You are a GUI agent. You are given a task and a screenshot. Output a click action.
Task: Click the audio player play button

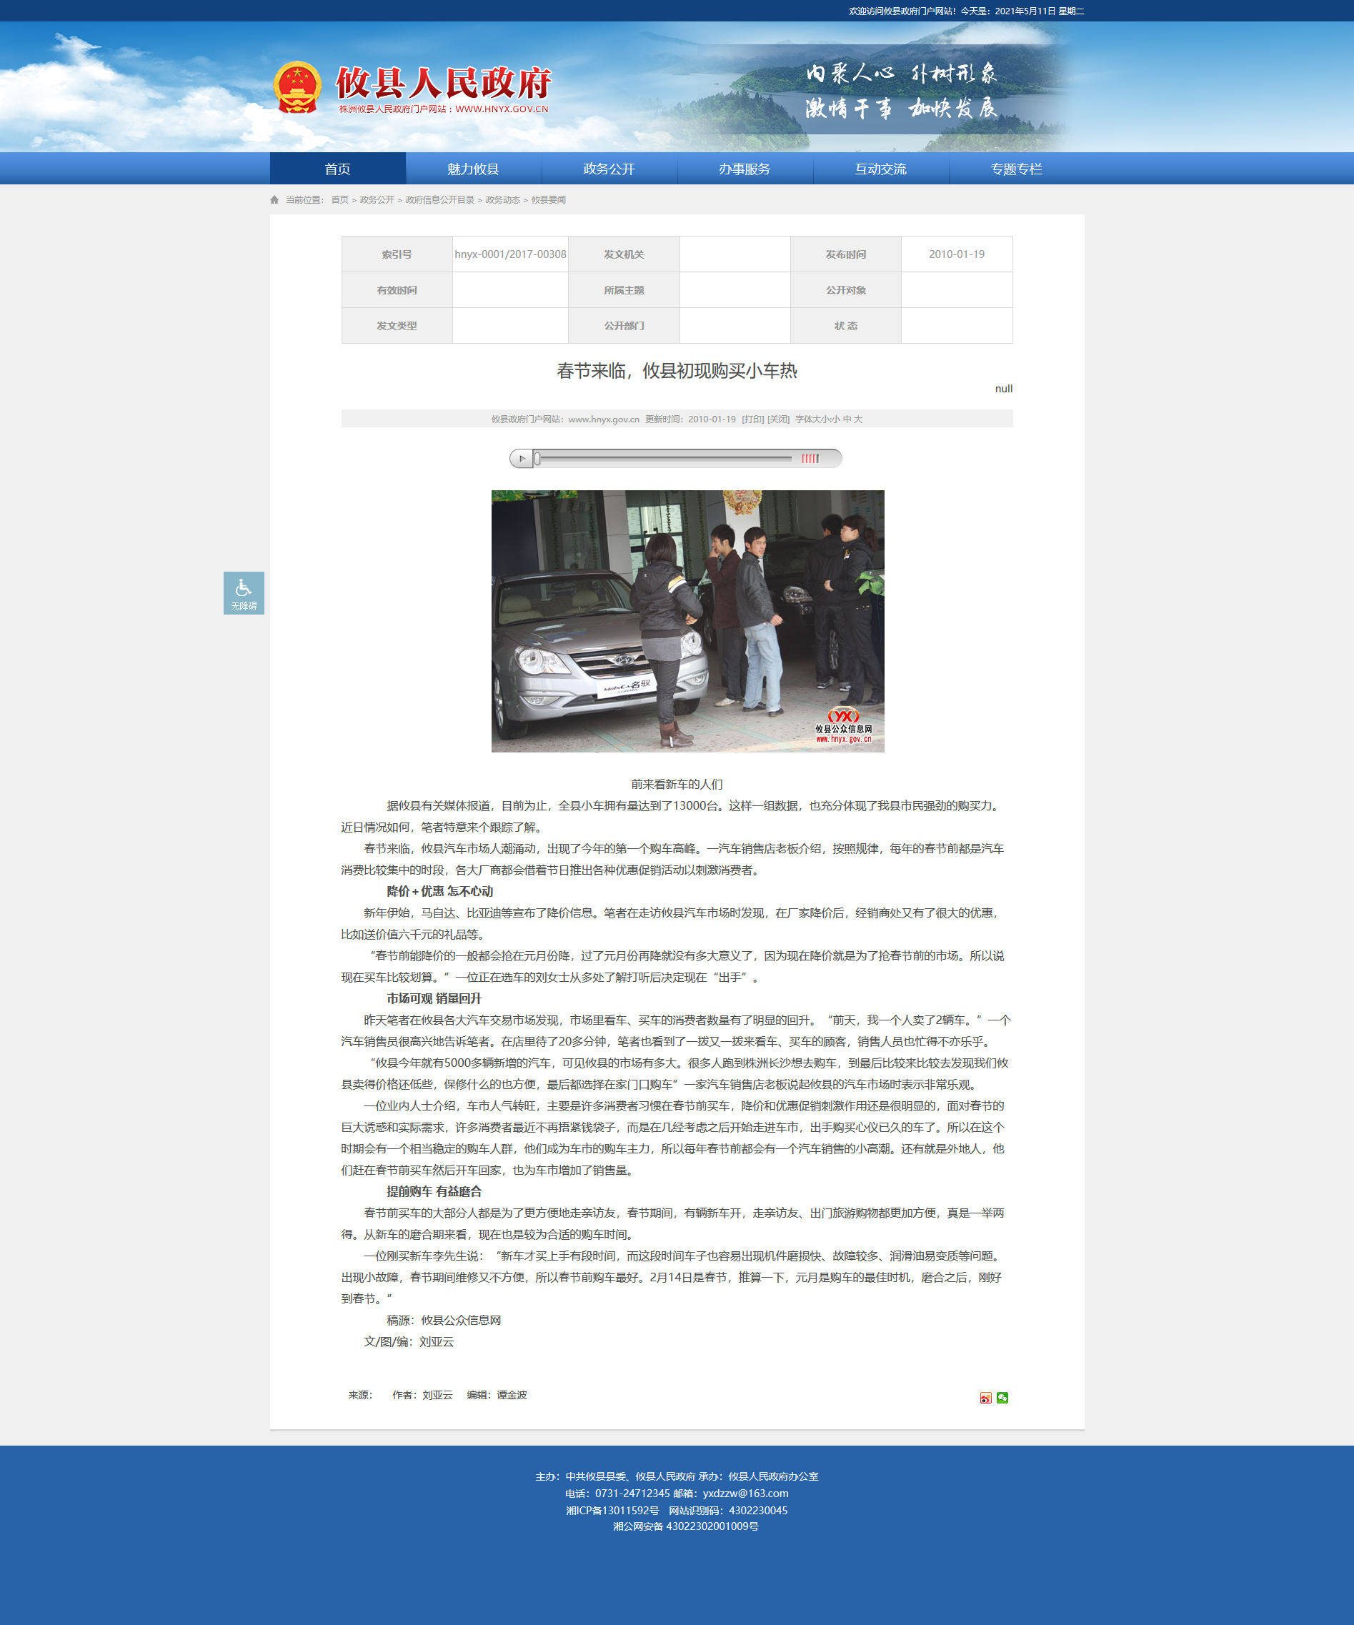pyautogui.click(x=522, y=459)
